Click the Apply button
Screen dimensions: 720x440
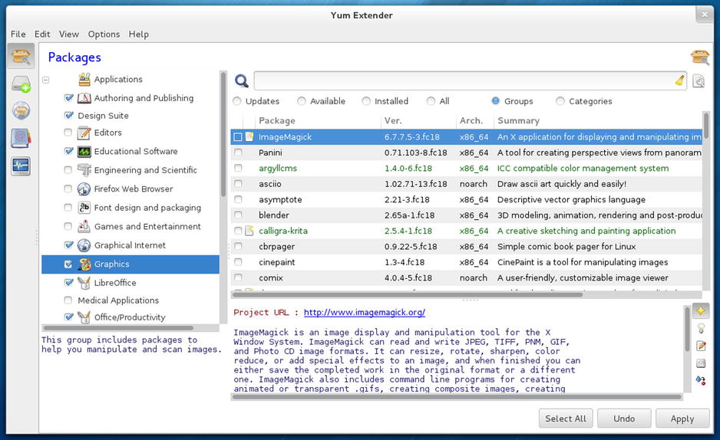[x=682, y=419]
